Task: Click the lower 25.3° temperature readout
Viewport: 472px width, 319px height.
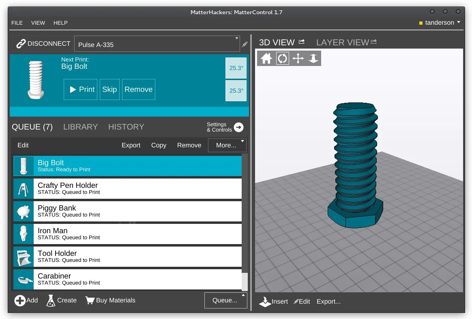Action: (x=236, y=91)
